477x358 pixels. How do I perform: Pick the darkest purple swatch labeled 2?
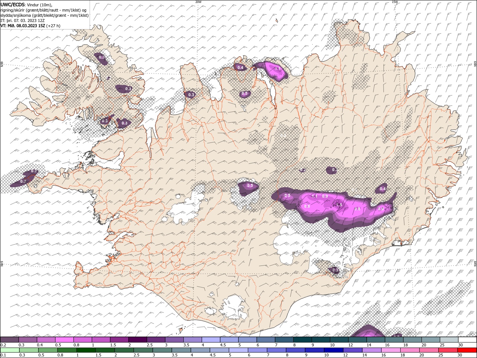pyautogui.click(x=138, y=340)
